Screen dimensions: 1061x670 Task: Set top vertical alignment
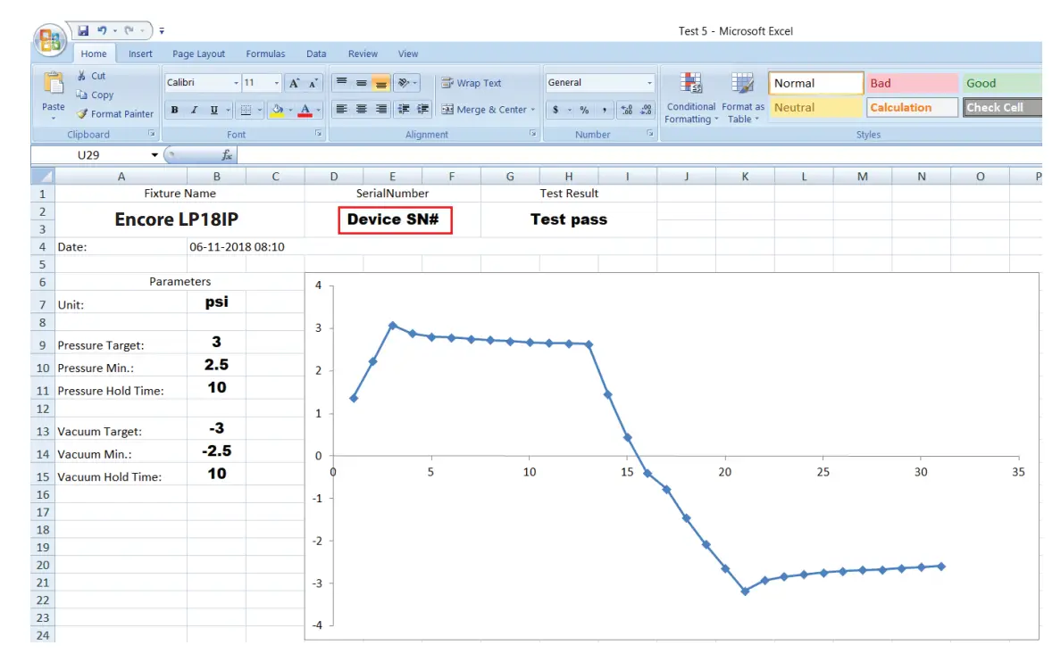coord(342,82)
